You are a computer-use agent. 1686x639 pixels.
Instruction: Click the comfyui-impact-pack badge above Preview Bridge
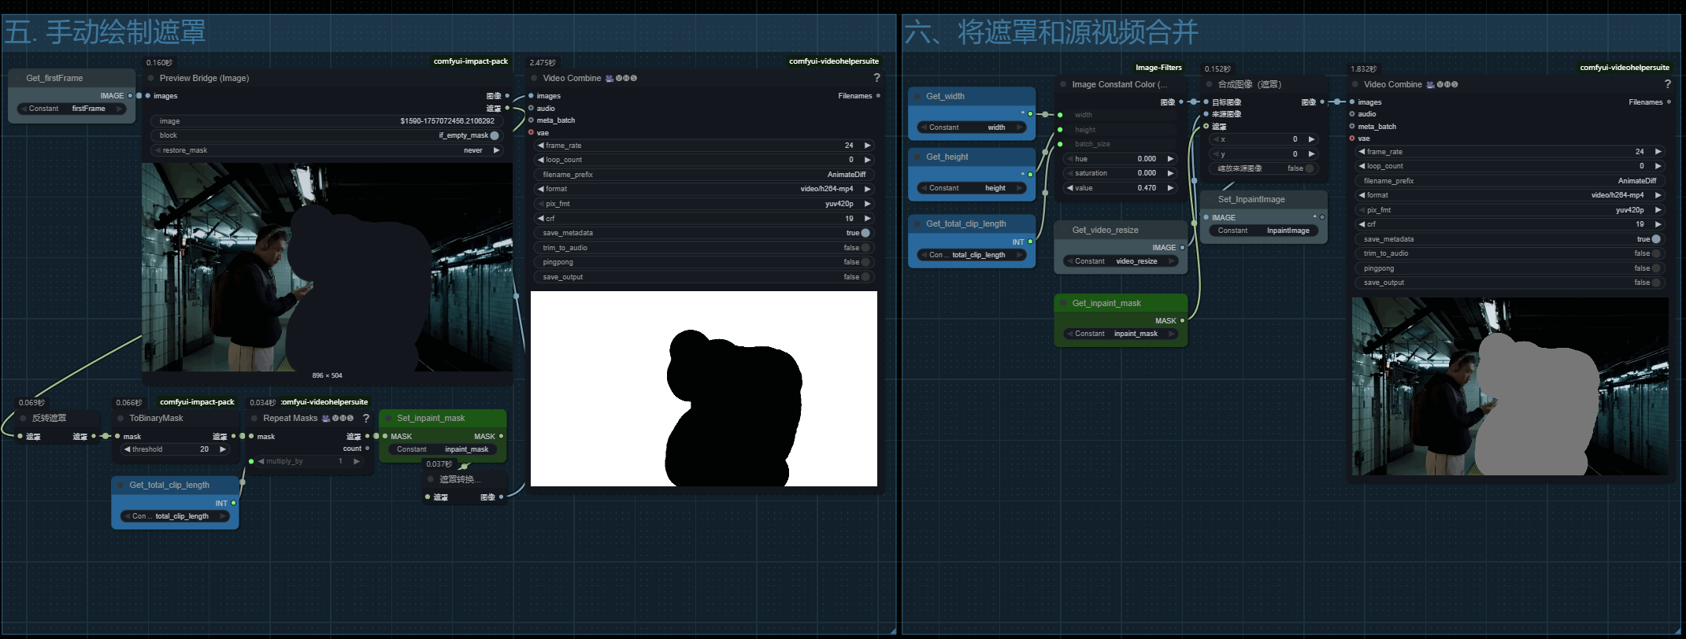pyautogui.click(x=470, y=61)
